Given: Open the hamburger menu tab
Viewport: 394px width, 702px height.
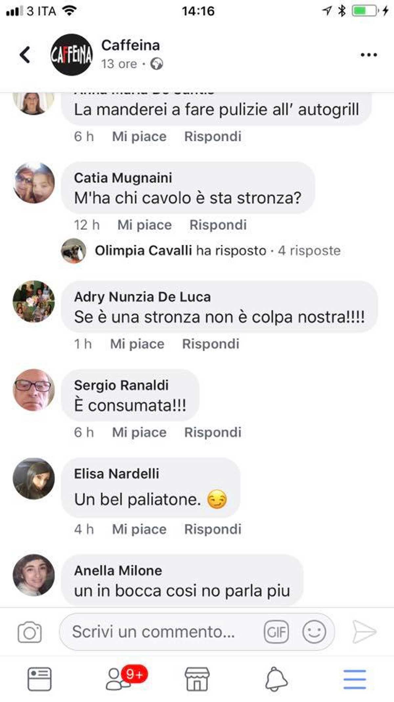Looking at the screenshot, I should click(x=355, y=679).
